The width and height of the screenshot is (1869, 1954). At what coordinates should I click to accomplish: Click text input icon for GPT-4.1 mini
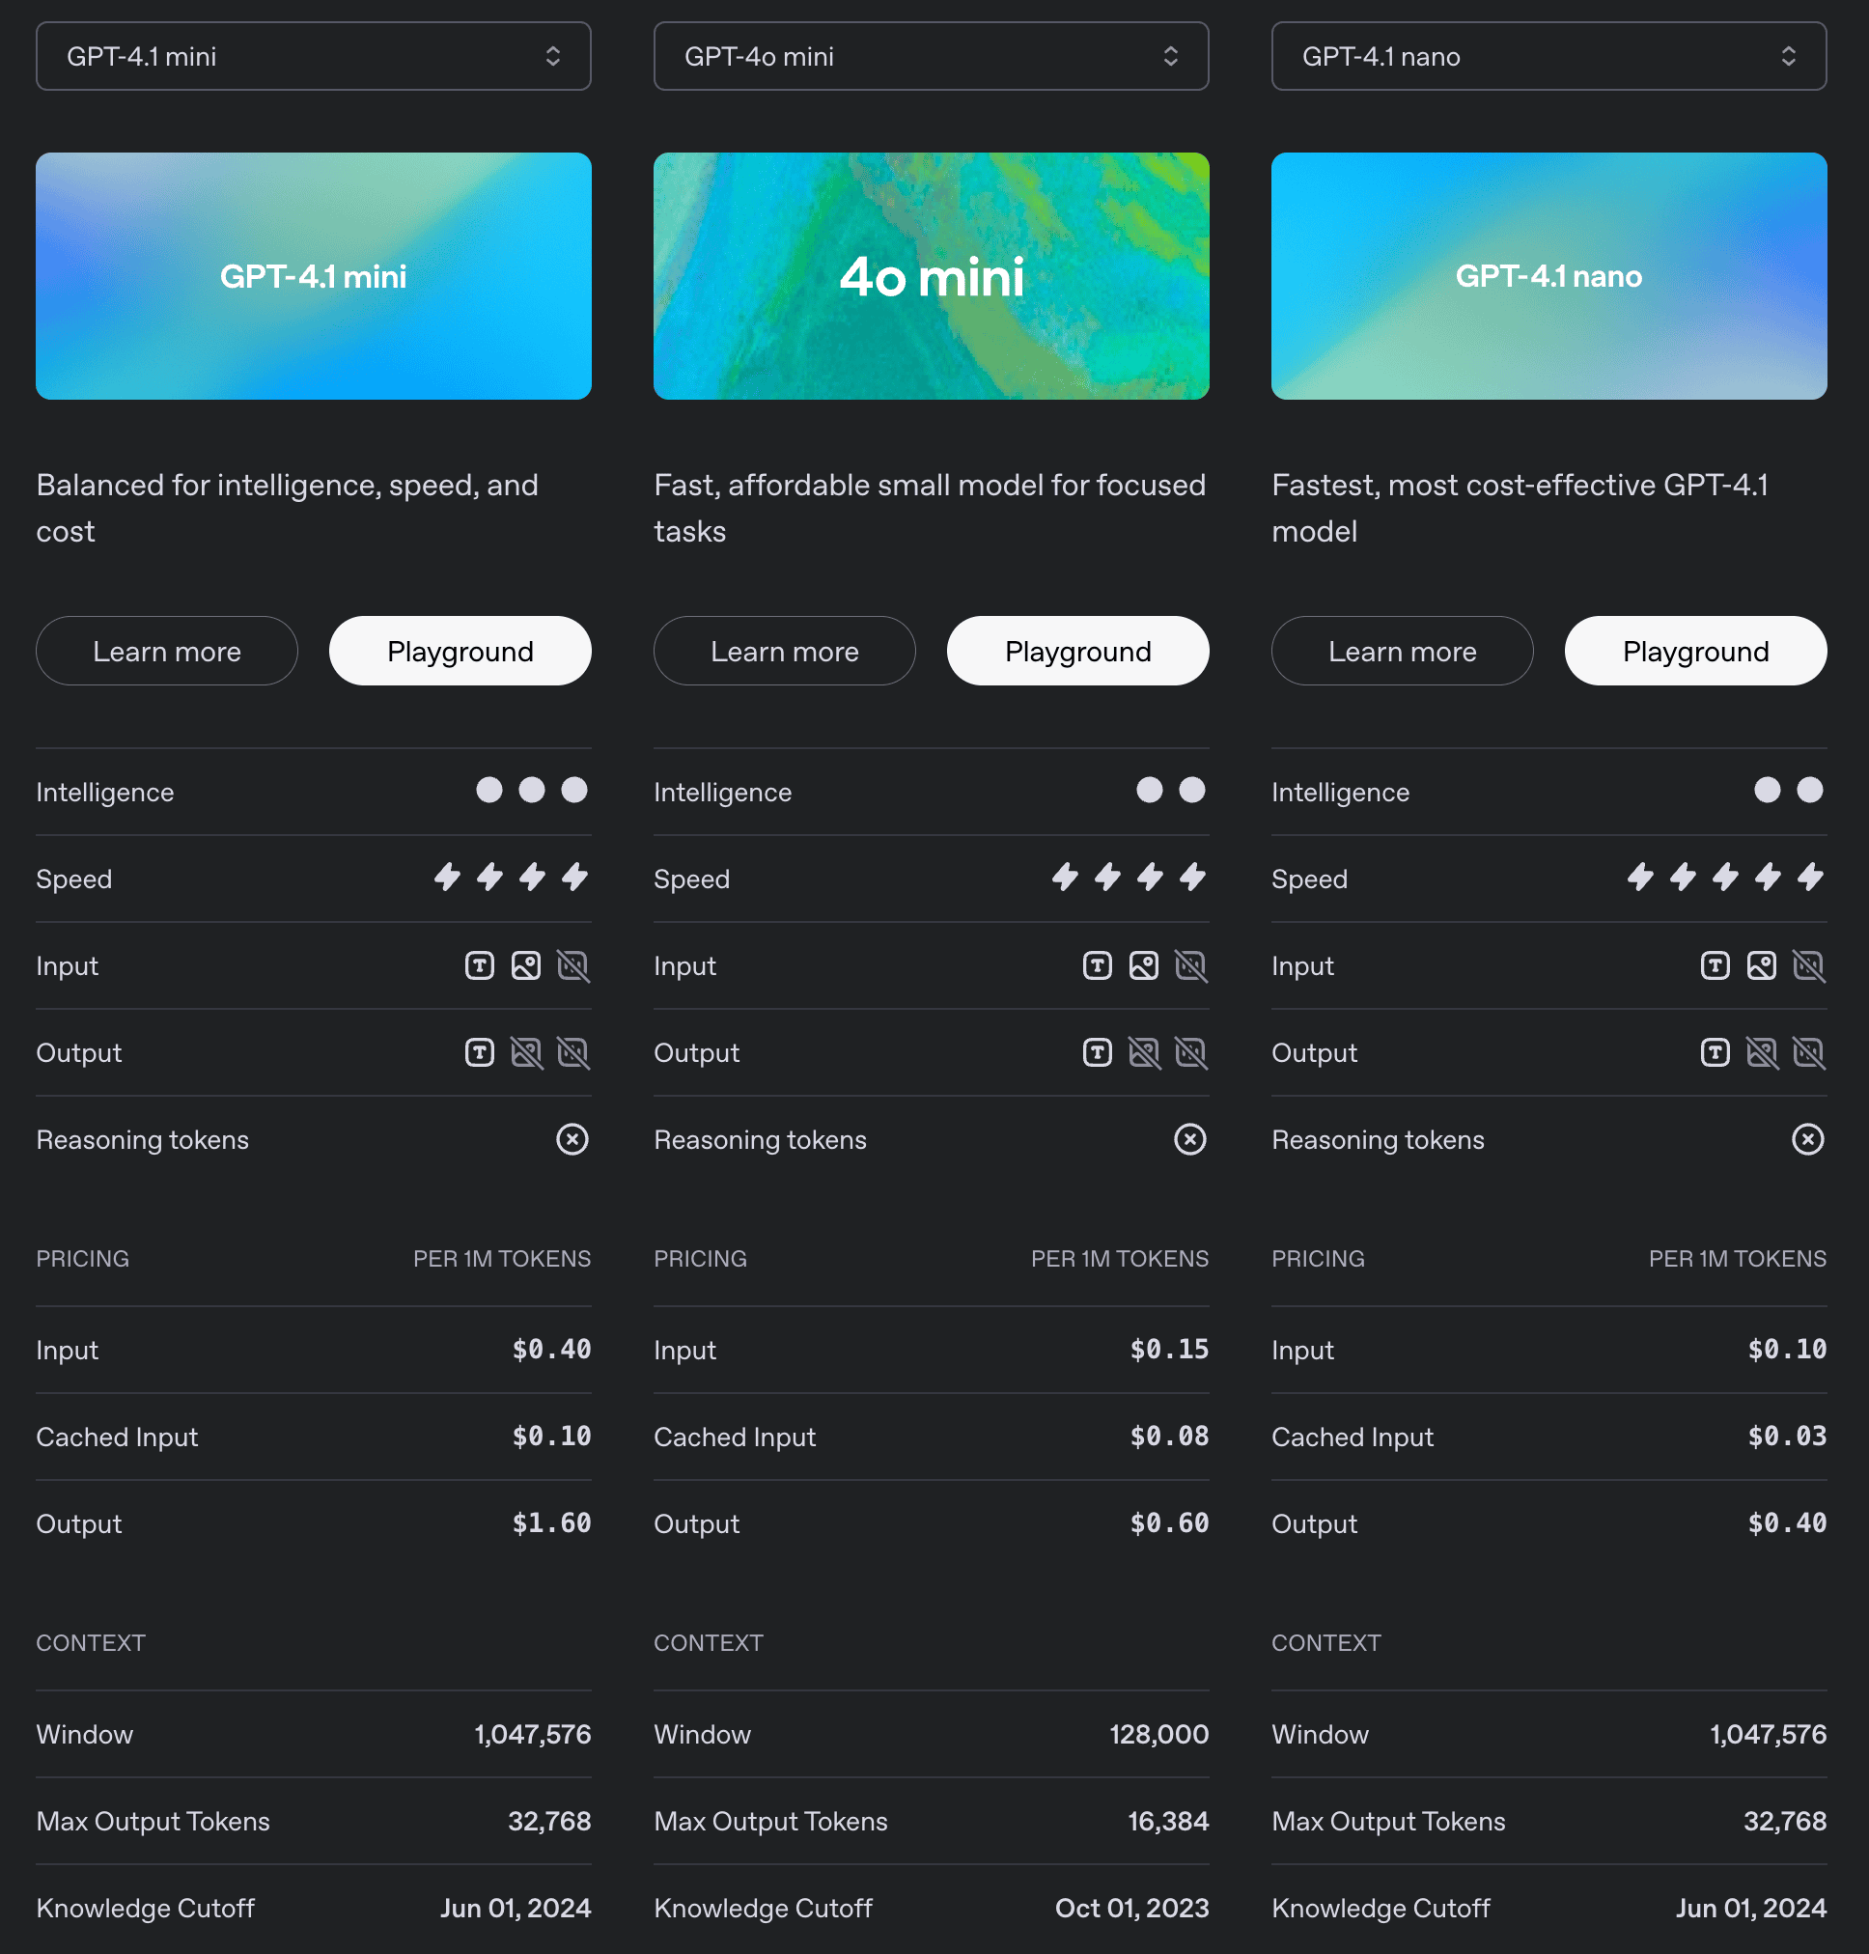pos(479,965)
